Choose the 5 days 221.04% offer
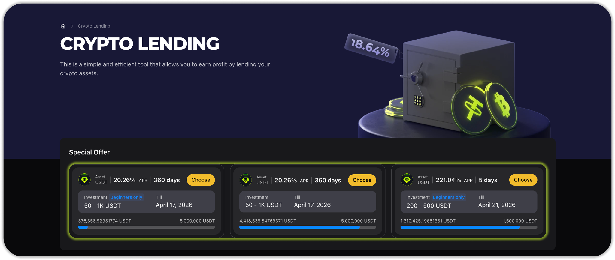The width and height of the screenshot is (615, 260). click(x=523, y=180)
